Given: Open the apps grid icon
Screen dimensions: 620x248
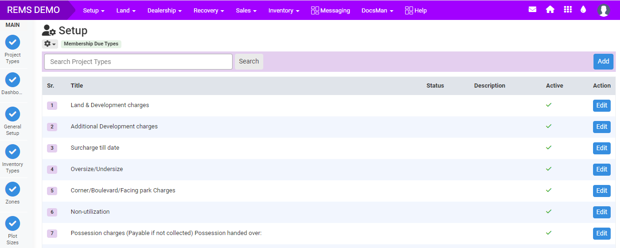Looking at the screenshot, I should (x=567, y=10).
